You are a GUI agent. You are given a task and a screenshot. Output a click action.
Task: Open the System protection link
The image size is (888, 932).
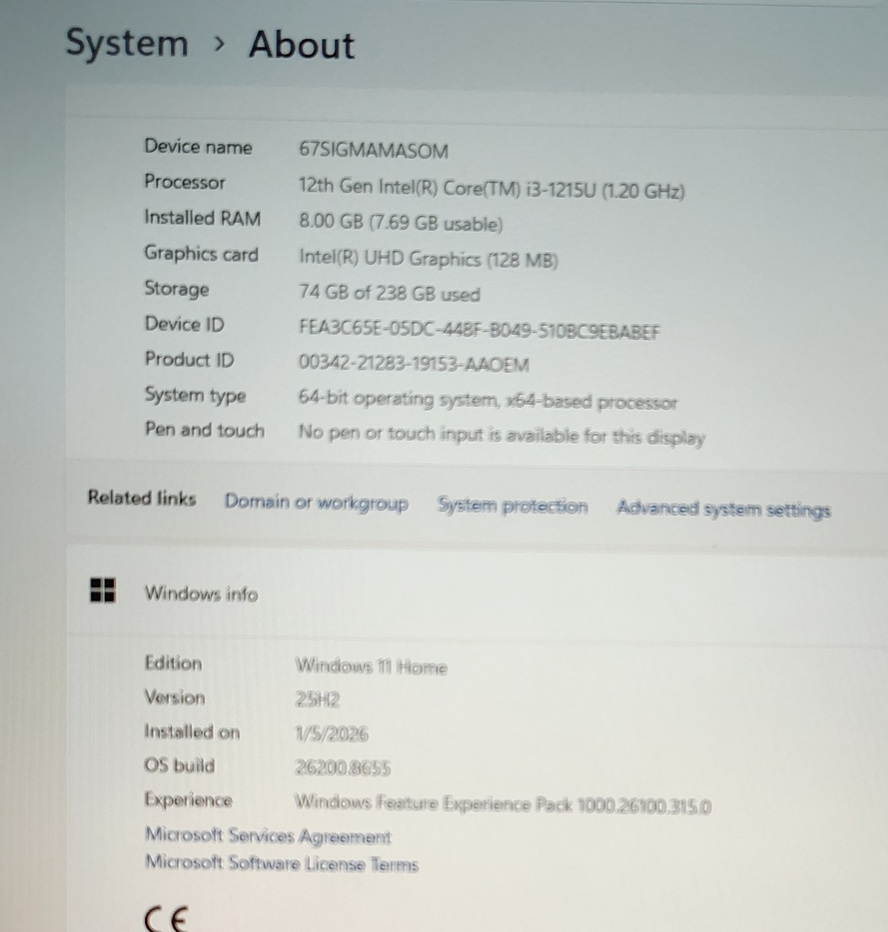click(512, 506)
